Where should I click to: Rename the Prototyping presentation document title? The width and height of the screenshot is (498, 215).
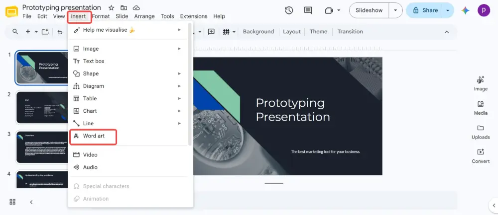click(62, 7)
